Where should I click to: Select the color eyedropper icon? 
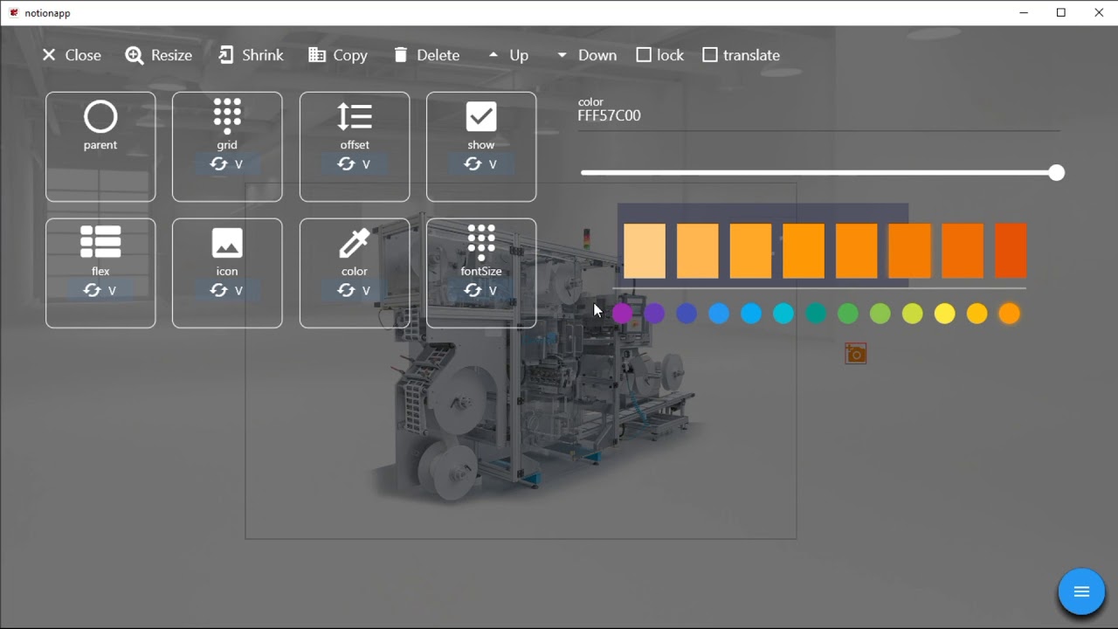pyautogui.click(x=355, y=243)
